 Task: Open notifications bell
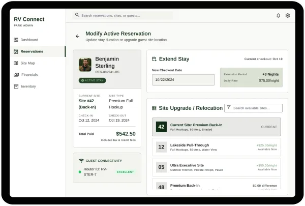tap(278, 16)
